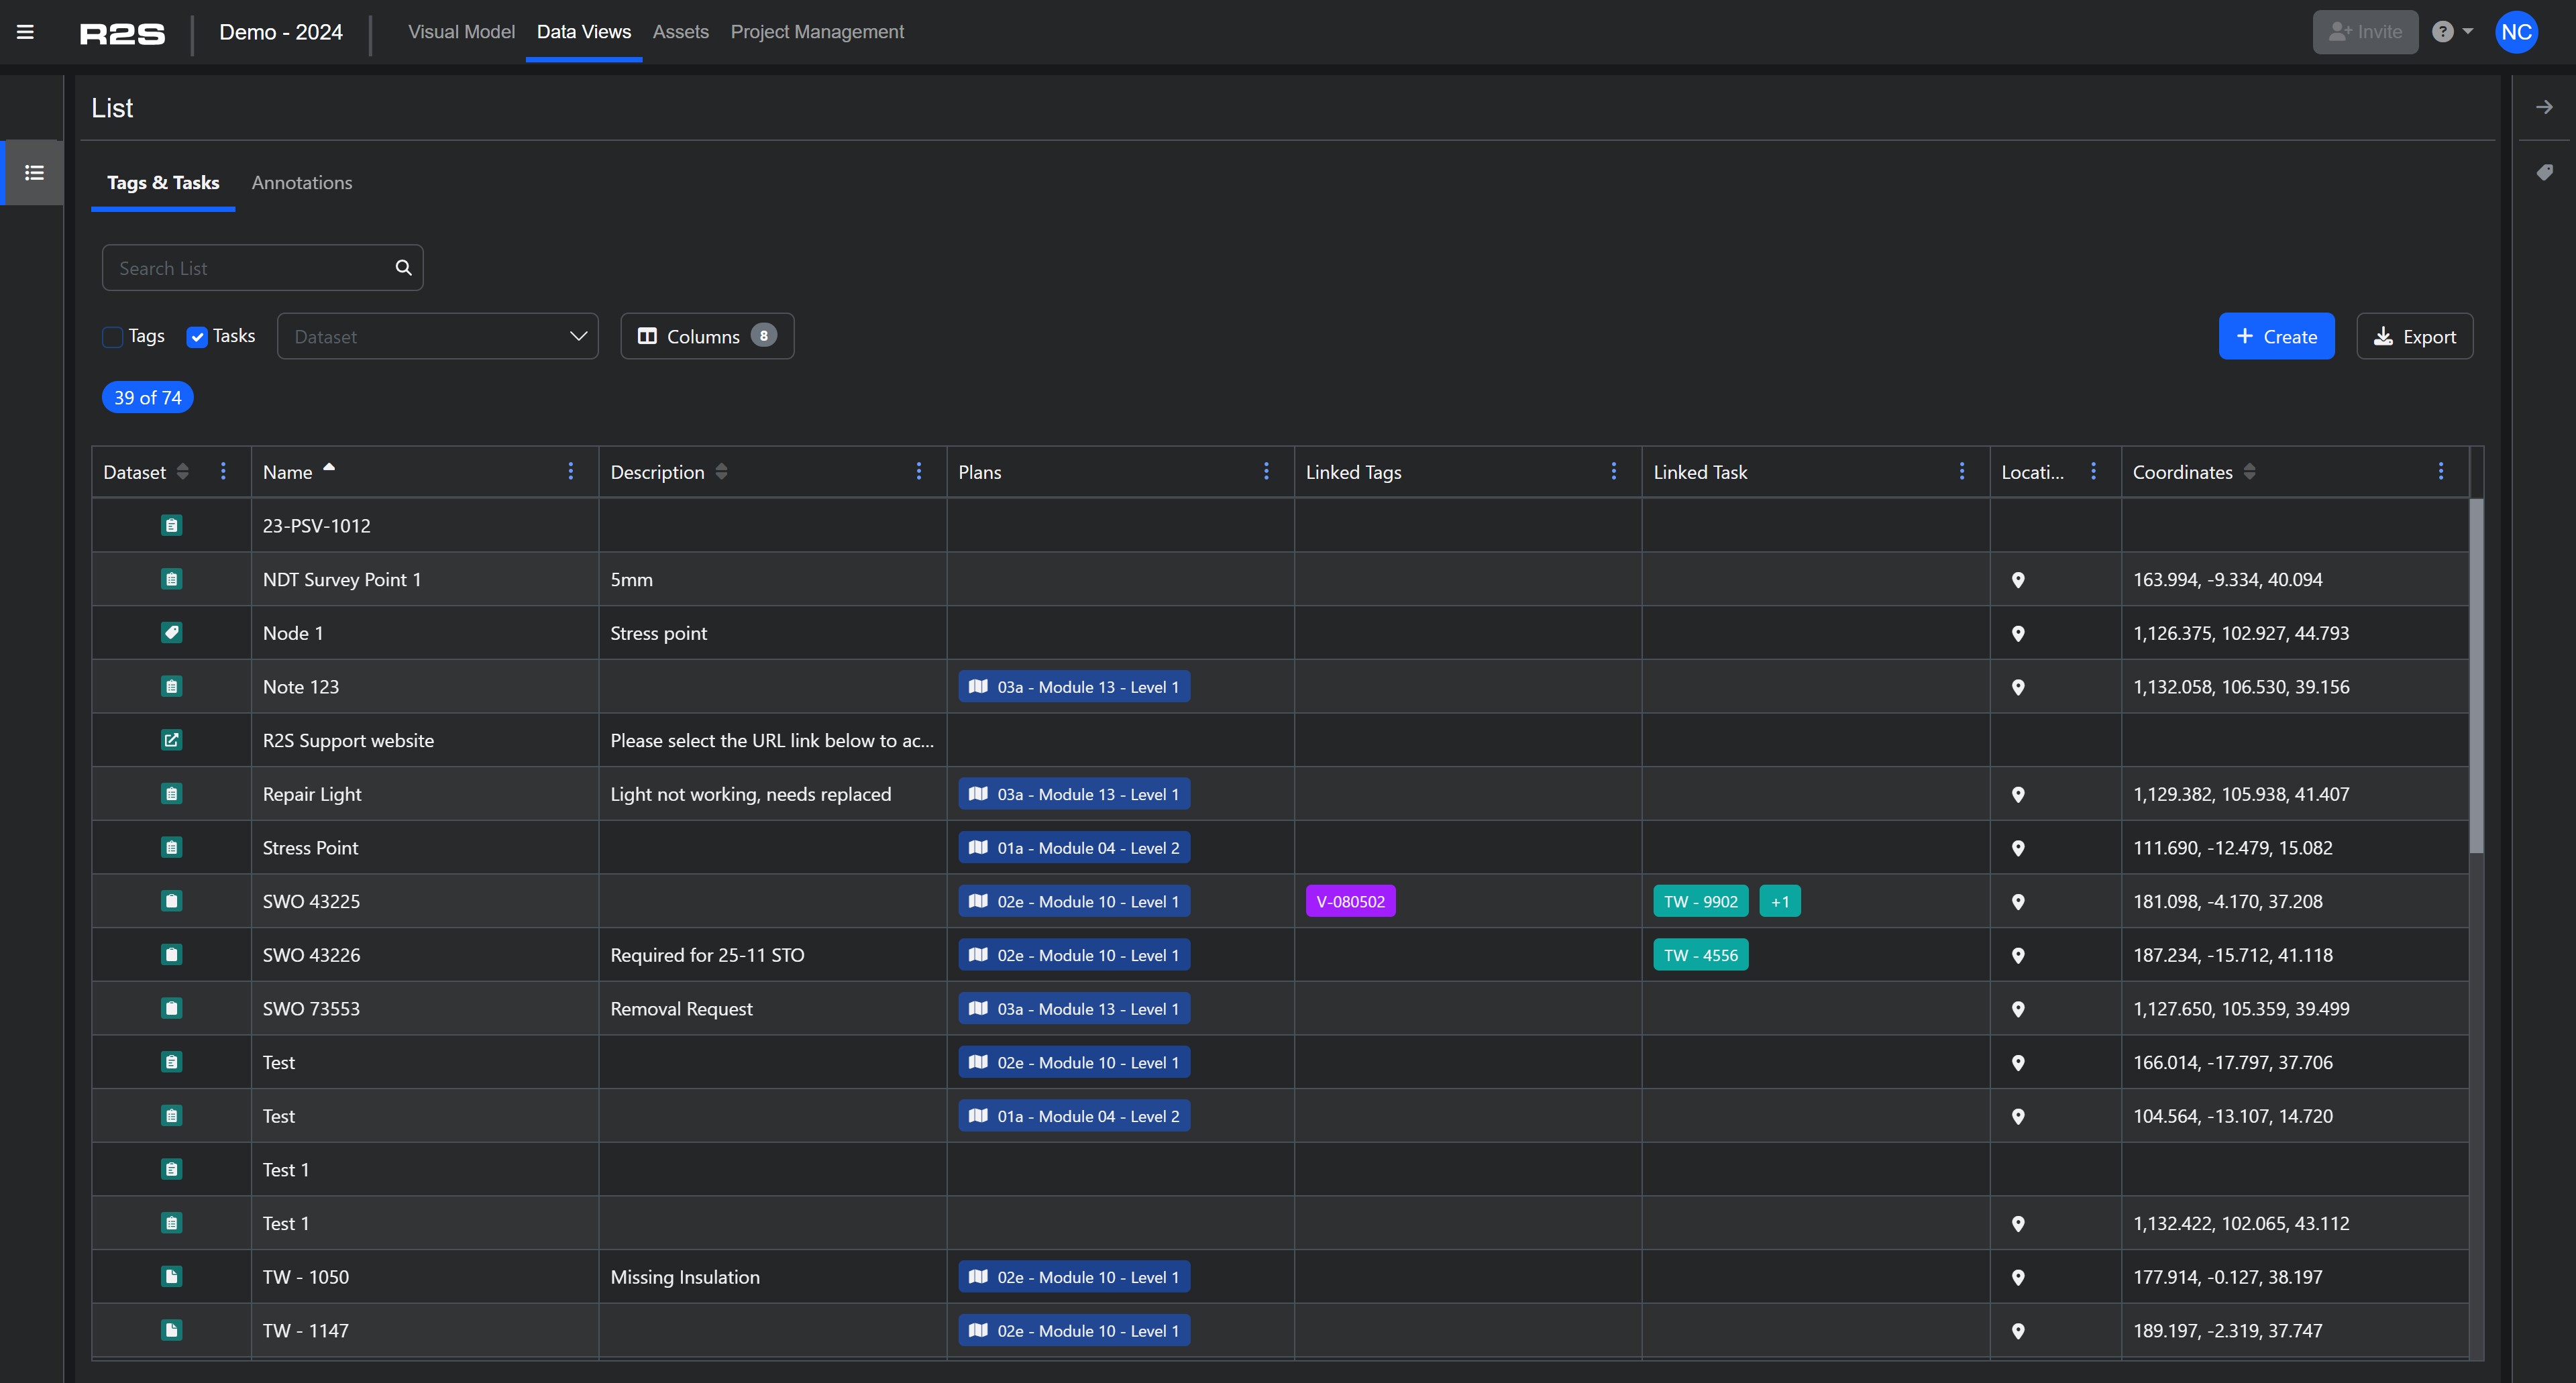
Task: Go to the Visual Model tab
Action: pos(461,32)
